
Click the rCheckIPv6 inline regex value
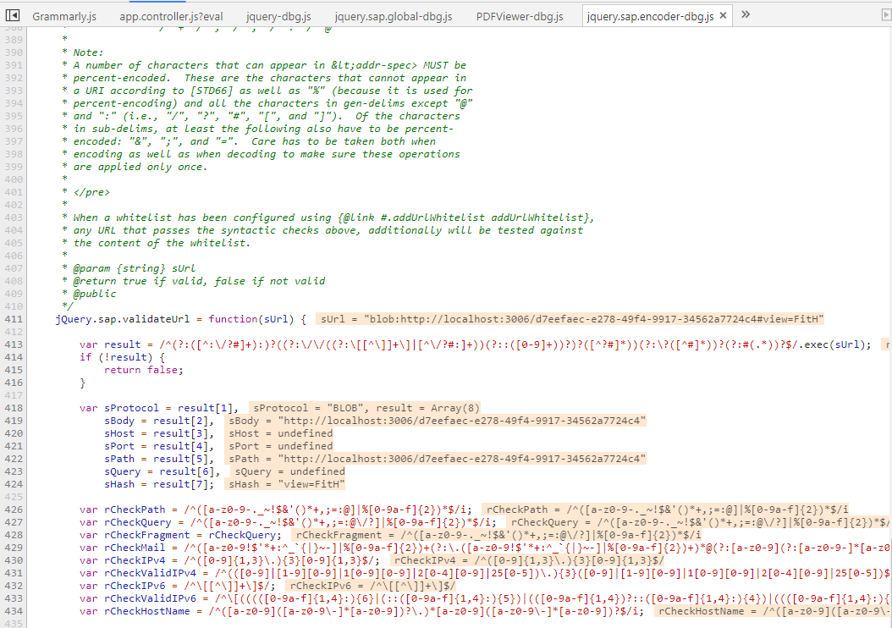(x=371, y=586)
